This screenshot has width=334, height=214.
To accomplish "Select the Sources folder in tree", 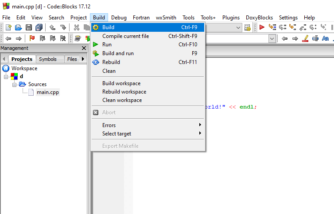I will (x=37, y=84).
